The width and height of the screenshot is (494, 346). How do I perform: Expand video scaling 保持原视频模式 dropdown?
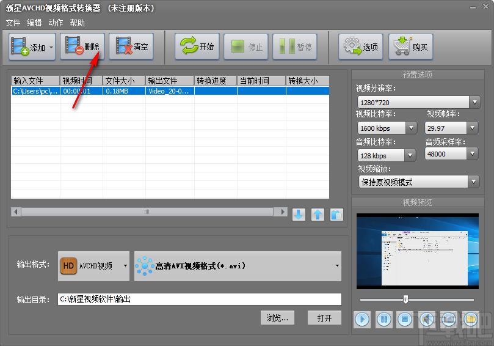click(x=473, y=182)
